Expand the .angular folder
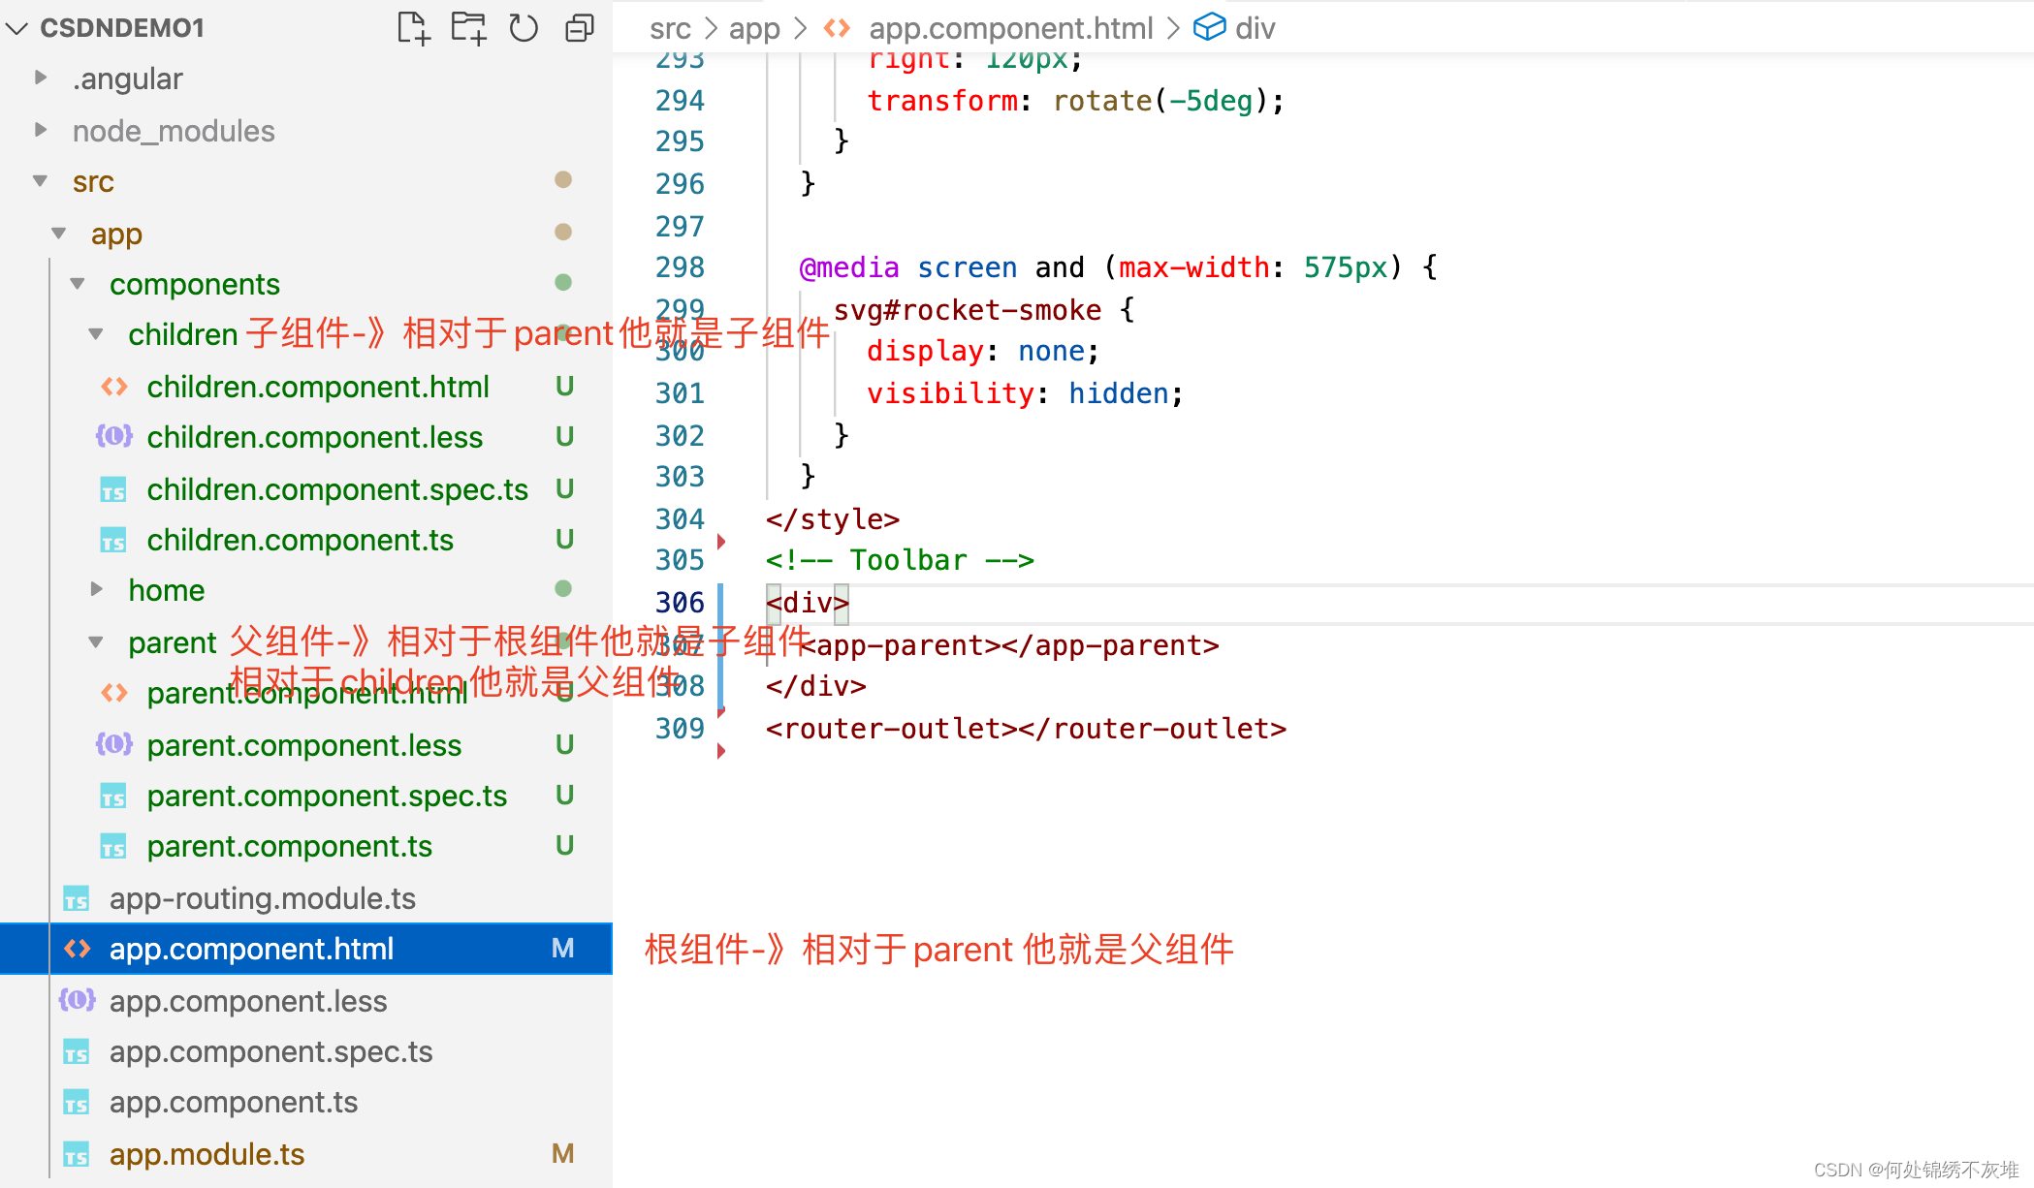 tap(41, 78)
